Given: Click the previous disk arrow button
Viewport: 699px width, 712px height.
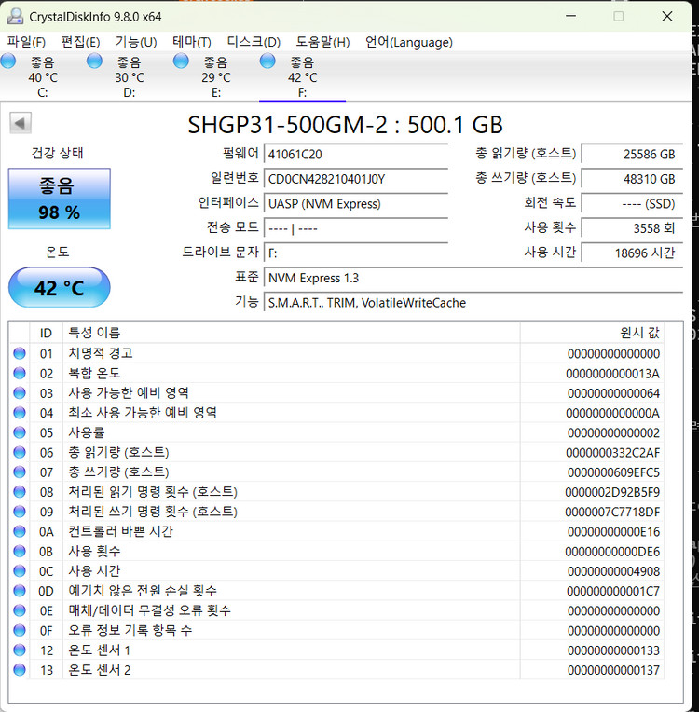Looking at the screenshot, I should tap(21, 123).
